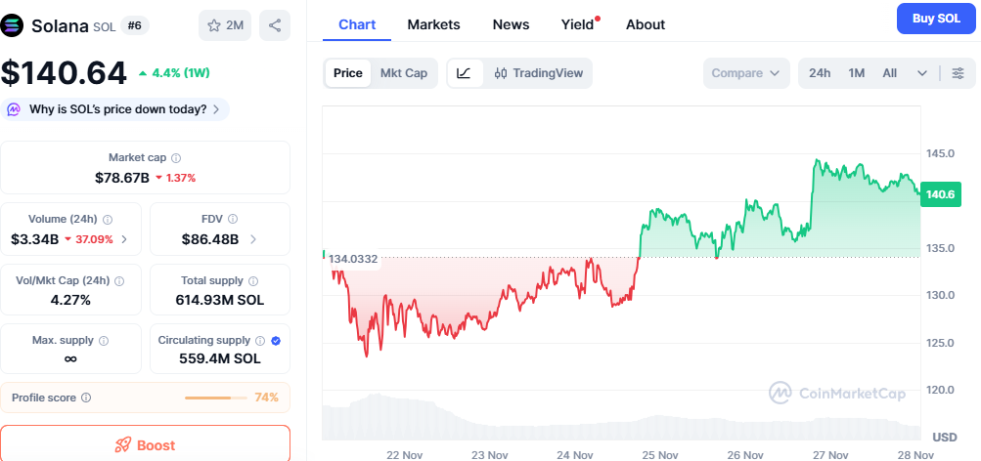Open the Markets tab
This screenshot has height=461, width=981.
pyautogui.click(x=433, y=24)
